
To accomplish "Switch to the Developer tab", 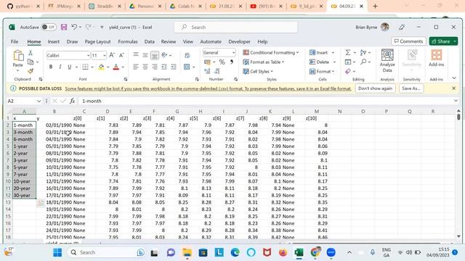I will (239, 42).
